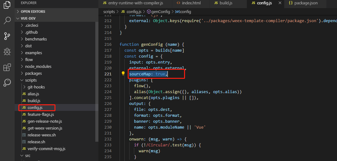The height and width of the screenshot is (161, 337).
Task: Select config.js in the file tree
Action: click(35, 107)
